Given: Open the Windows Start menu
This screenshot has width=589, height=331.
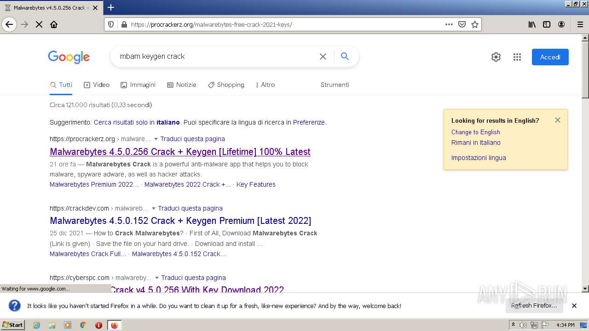Looking at the screenshot, I should pos(13,325).
